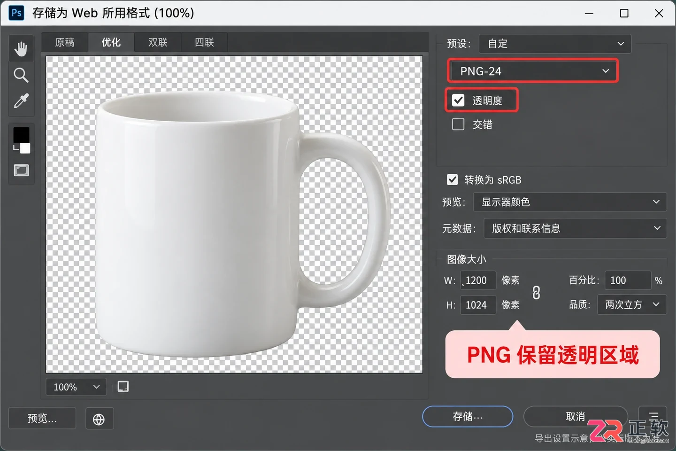The width and height of the screenshot is (676, 451).
Task: Open the 品质 dropdown showing 两次立方
Action: [632, 304]
